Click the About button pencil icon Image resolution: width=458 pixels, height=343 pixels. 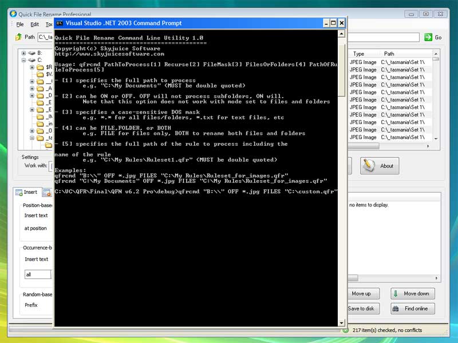pos(370,166)
